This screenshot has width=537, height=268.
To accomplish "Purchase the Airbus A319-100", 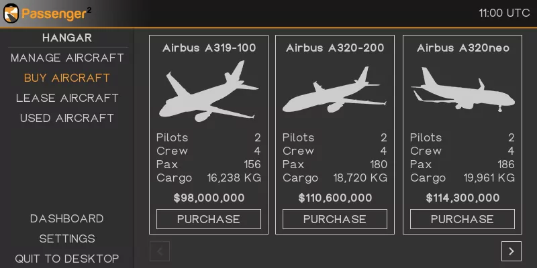I will [x=208, y=219].
